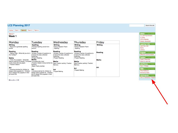Click the Friday column heading

(x=100, y=42)
